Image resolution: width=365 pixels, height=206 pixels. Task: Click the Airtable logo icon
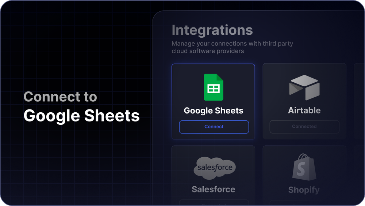(x=304, y=88)
